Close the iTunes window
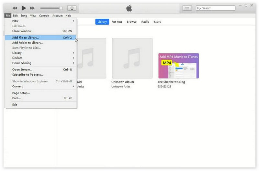Viewport: 259px width, 171px height. coord(252,5)
